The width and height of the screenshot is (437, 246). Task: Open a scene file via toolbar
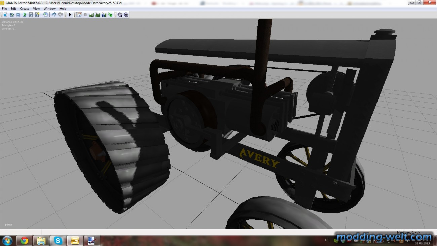(12, 15)
